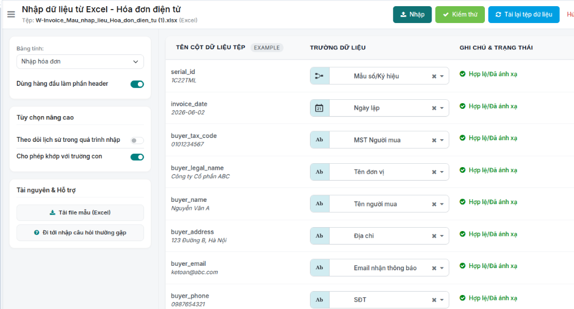574x309 pixels.
Task: Click the Ab icon beside Email nhận thông báo
Action: coord(320,268)
